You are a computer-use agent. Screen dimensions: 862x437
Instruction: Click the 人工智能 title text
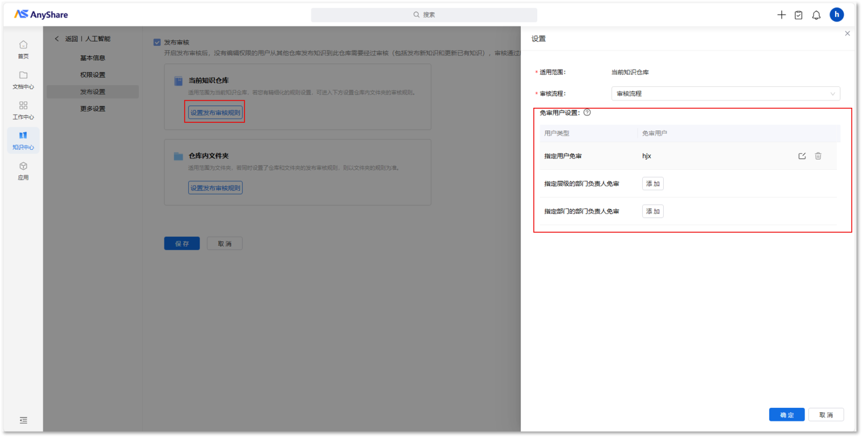point(98,39)
